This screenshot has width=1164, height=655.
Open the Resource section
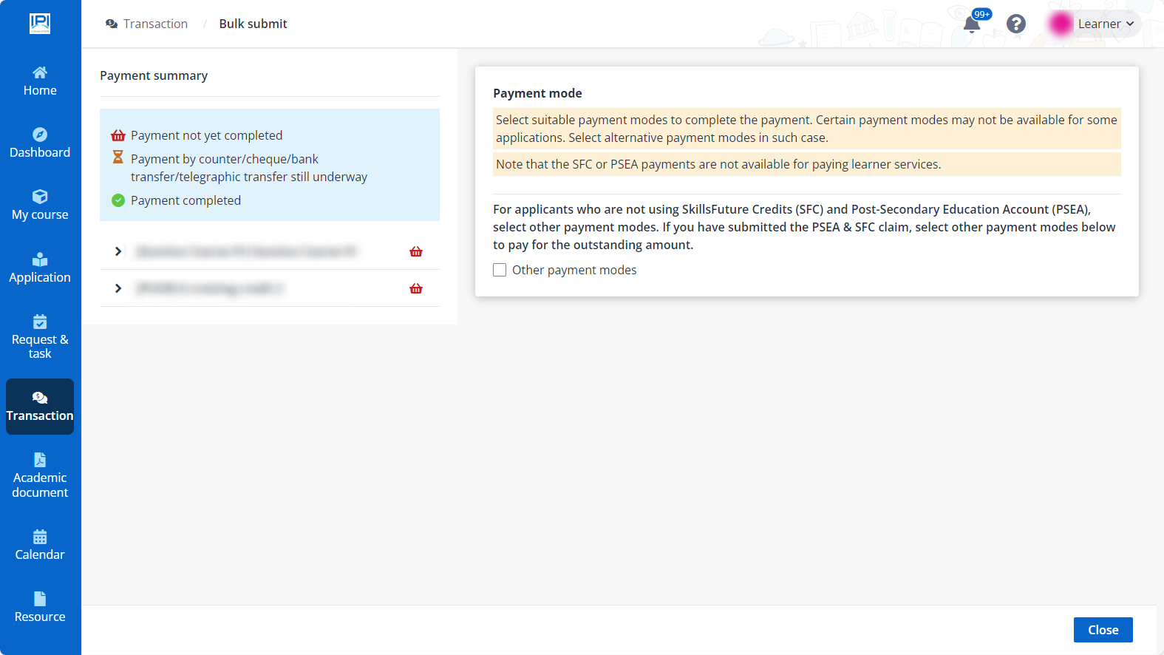(40, 608)
